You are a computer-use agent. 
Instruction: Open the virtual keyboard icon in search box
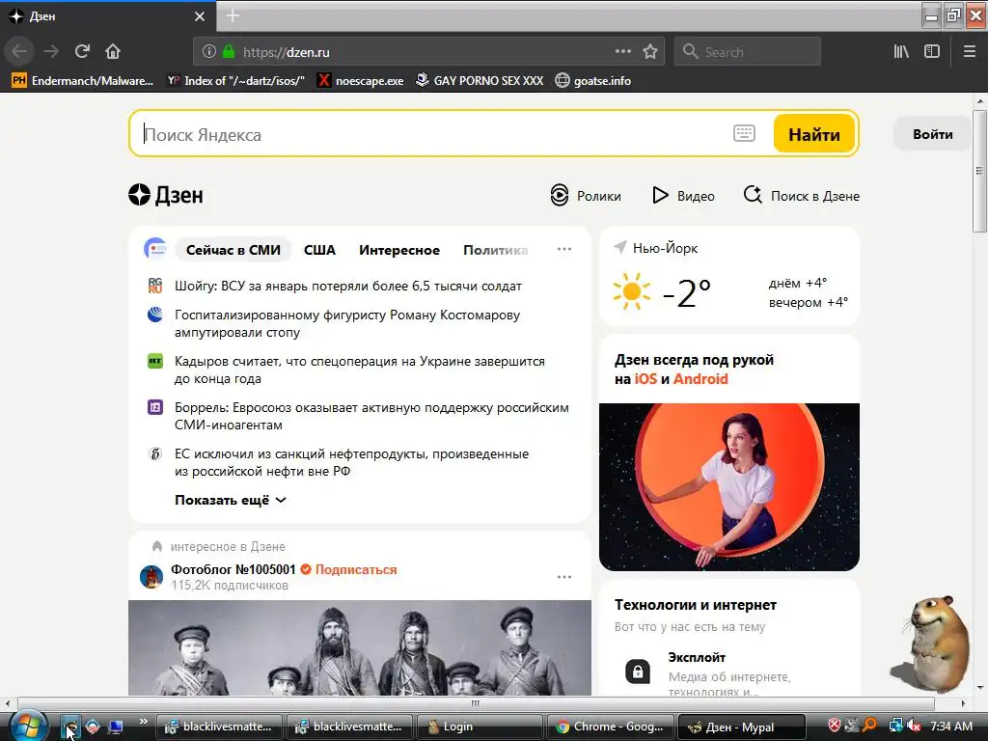(744, 133)
